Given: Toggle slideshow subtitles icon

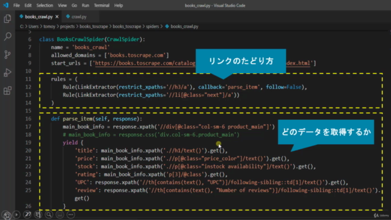Looking at the screenshot, I should pos(60,215).
